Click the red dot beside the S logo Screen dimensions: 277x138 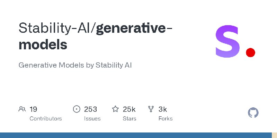250,52
